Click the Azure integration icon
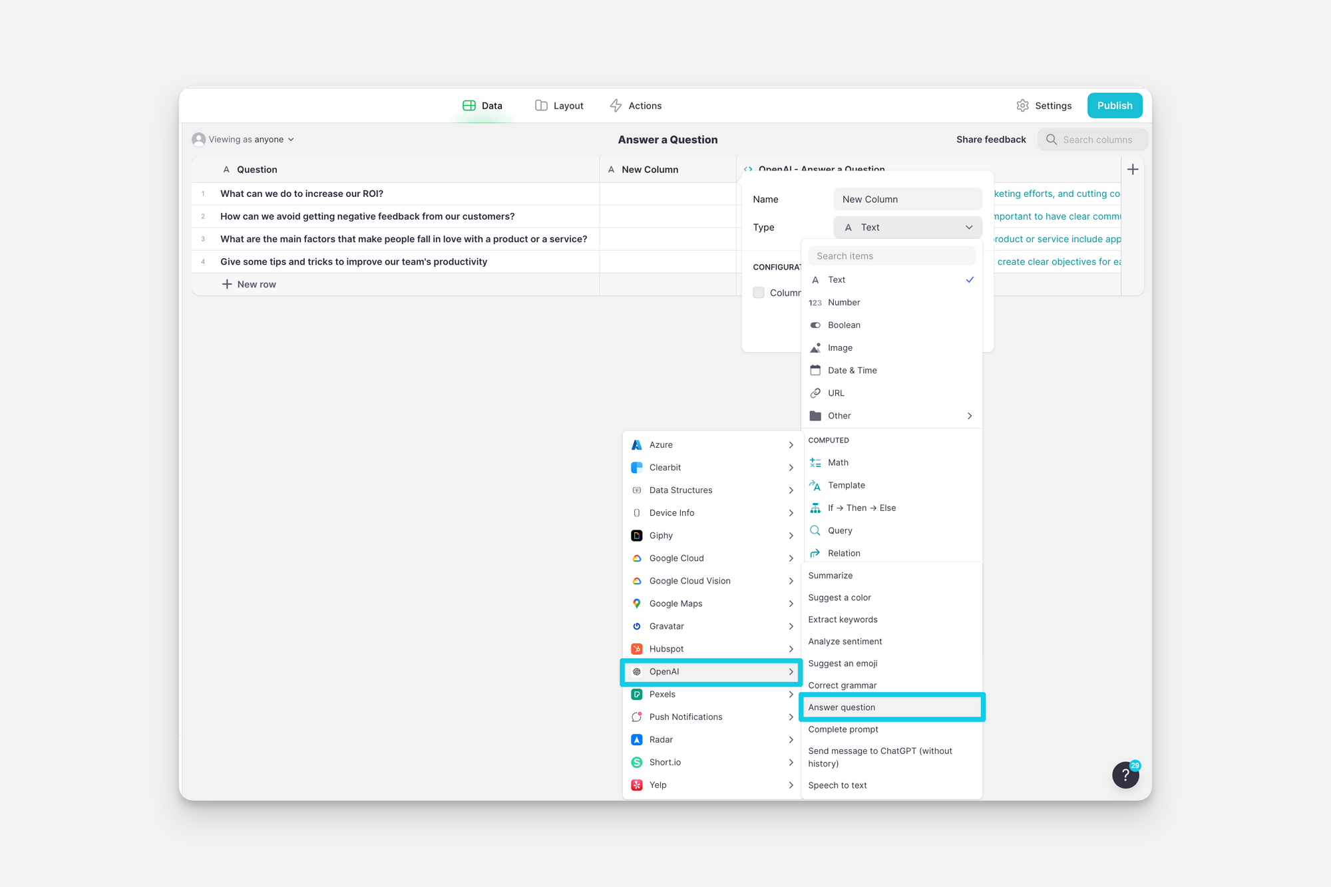The height and width of the screenshot is (887, 1331). [x=637, y=445]
